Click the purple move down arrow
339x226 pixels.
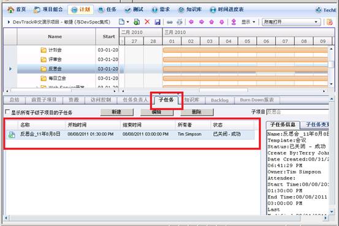(x=222, y=22)
